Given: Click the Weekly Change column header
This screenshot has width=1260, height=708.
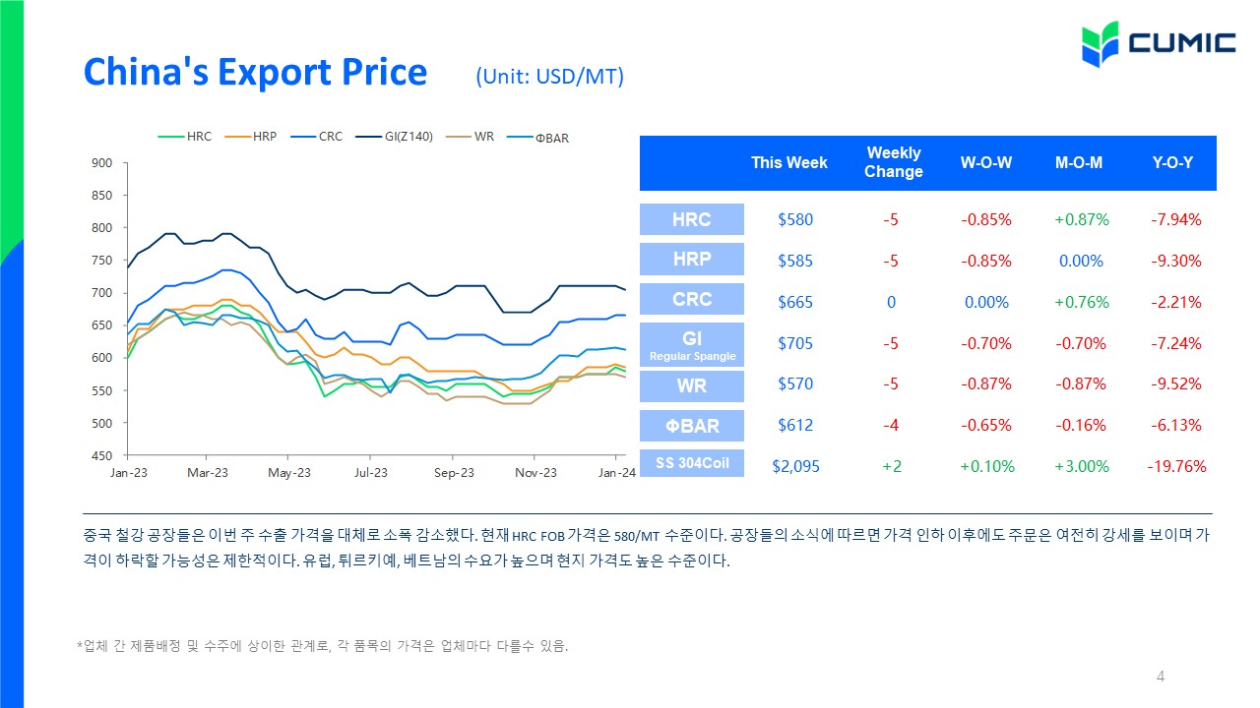Looking at the screenshot, I should coord(894,162).
